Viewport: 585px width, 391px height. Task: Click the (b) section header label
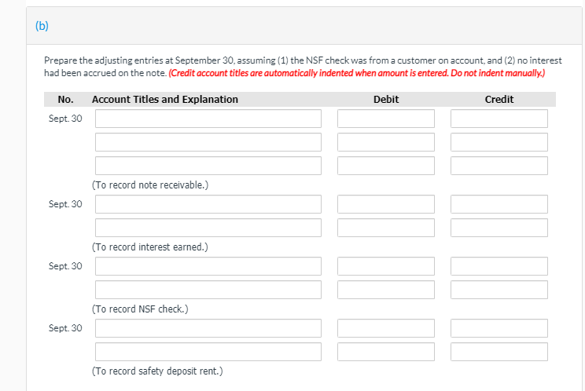click(42, 26)
